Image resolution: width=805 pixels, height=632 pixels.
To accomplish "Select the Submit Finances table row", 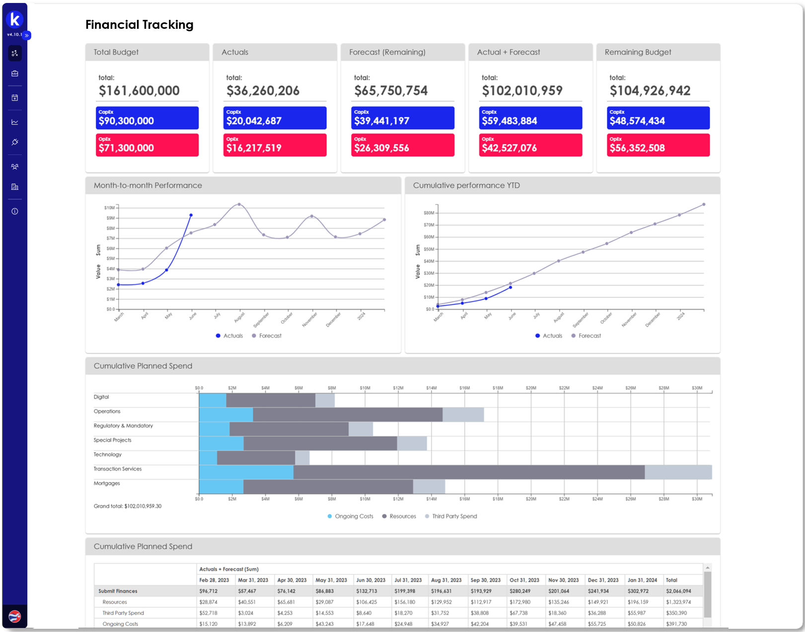I will 399,591.
